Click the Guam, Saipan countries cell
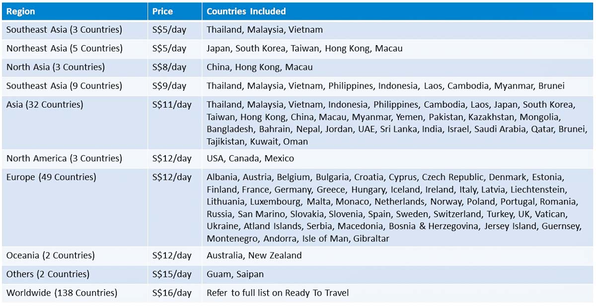Image resolution: width=596 pixels, height=306 pixels. 398,274
